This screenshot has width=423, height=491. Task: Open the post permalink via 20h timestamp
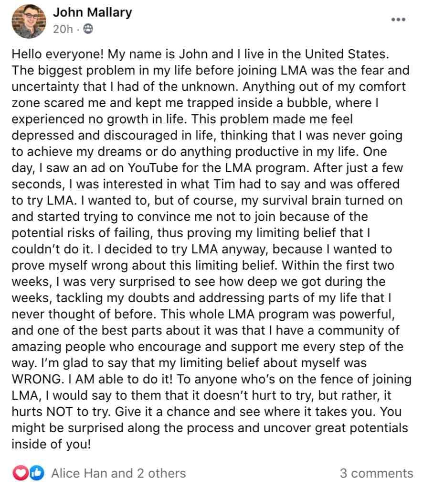(63, 29)
